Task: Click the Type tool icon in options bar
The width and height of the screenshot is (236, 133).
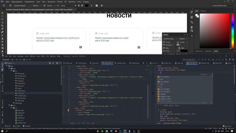Action: click(x=4, y=6)
